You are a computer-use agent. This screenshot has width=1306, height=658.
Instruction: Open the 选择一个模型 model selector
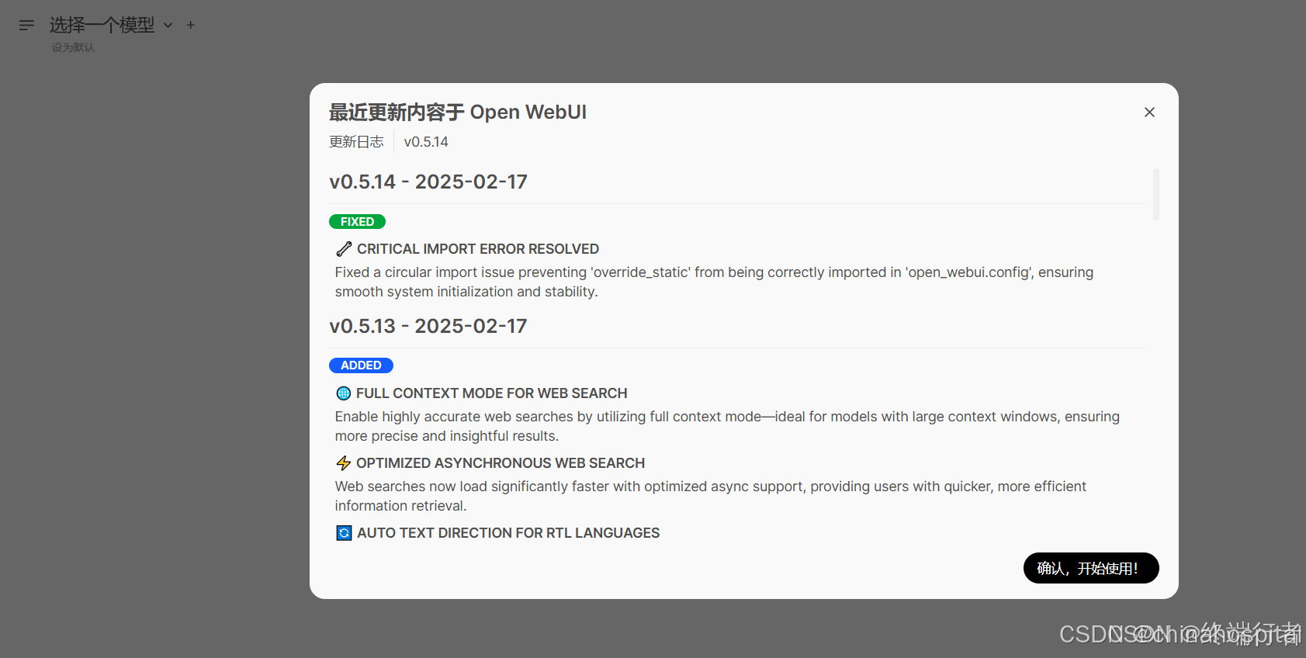tap(102, 25)
